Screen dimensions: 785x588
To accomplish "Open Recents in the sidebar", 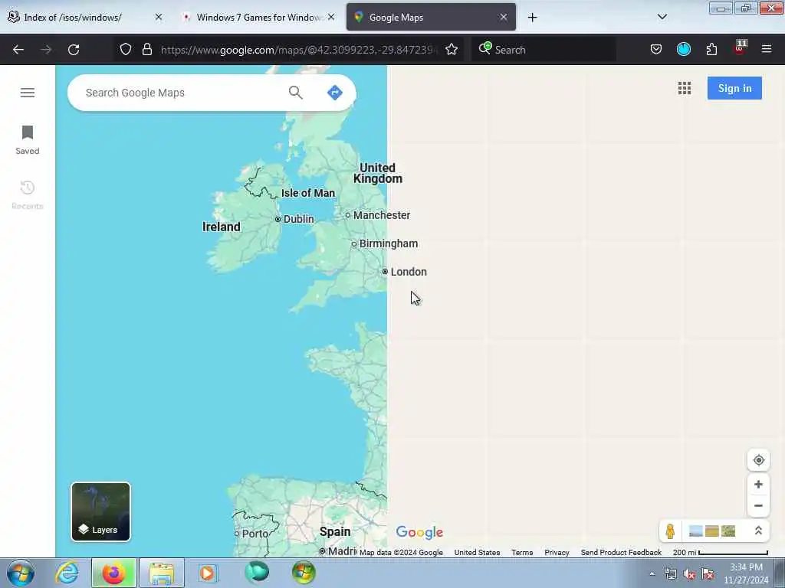I will [x=28, y=195].
